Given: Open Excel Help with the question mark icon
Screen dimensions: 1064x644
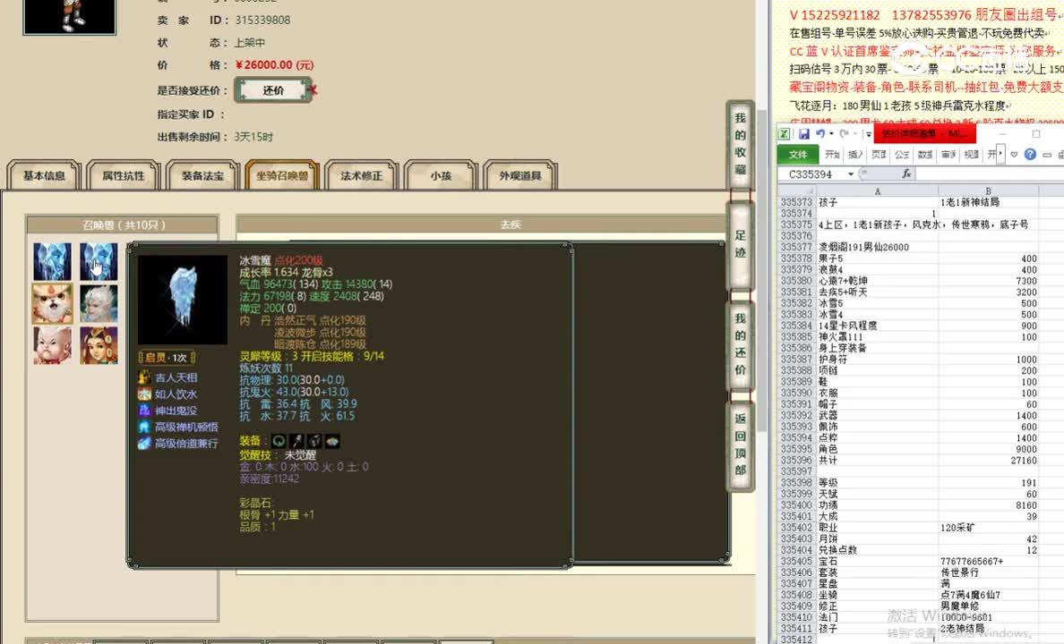Looking at the screenshot, I should pyautogui.click(x=1029, y=154).
